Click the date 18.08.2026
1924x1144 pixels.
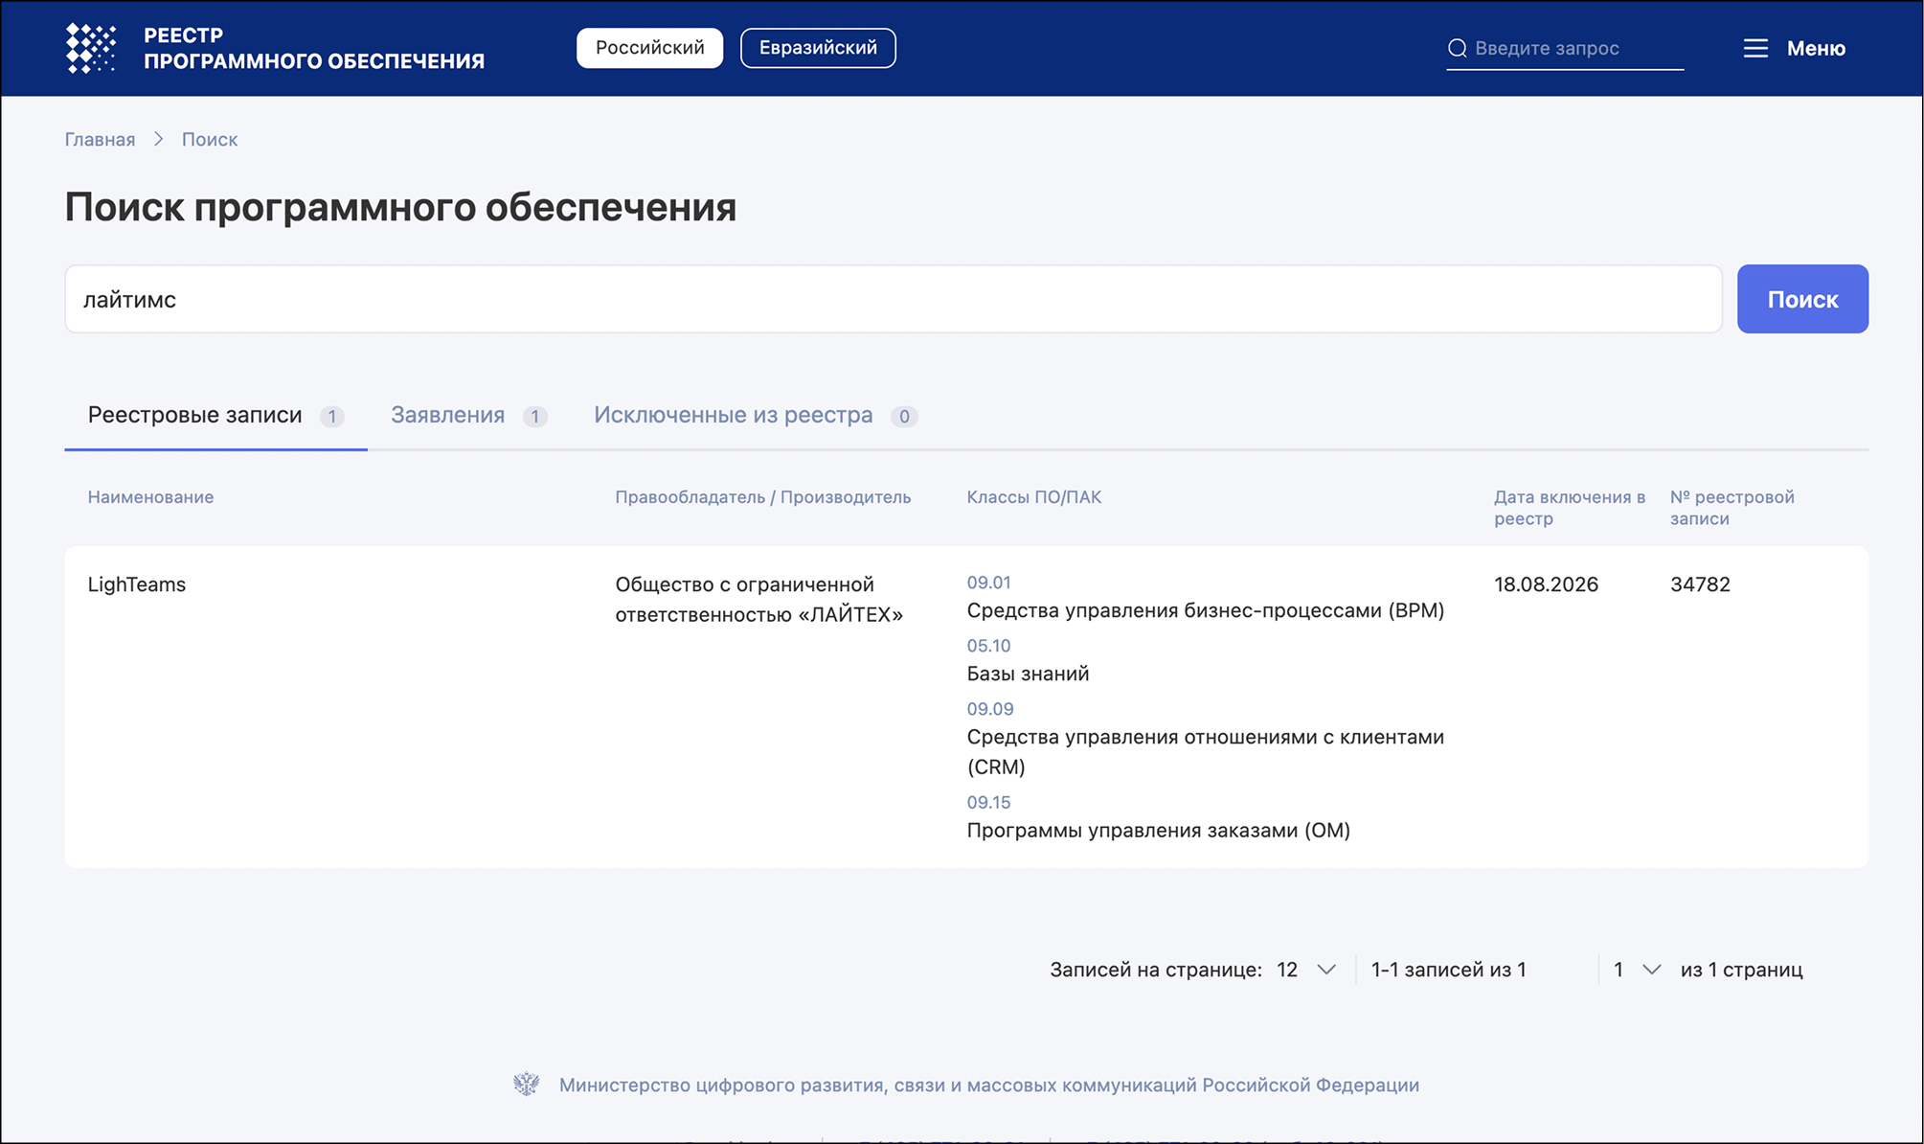pyautogui.click(x=1546, y=584)
